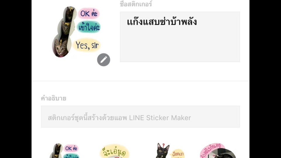Open the yellow bubble sticker thumbnail
The width and height of the screenshot is (281, 158).
point(114,151)
